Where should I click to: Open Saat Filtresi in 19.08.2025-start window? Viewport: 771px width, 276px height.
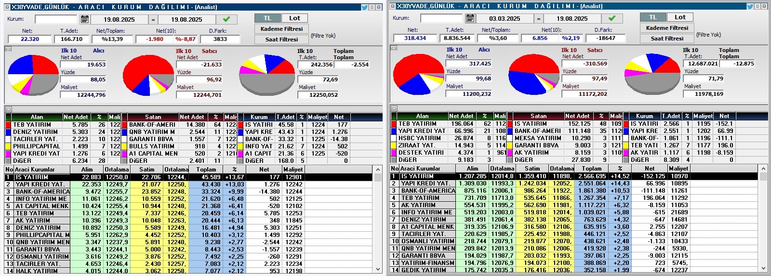pos(281,39)
